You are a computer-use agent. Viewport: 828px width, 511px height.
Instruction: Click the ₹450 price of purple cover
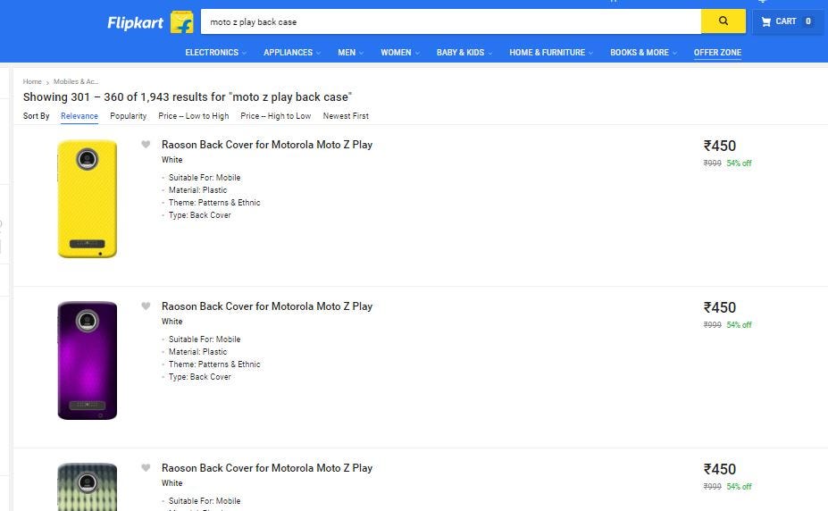pos(719,307)
